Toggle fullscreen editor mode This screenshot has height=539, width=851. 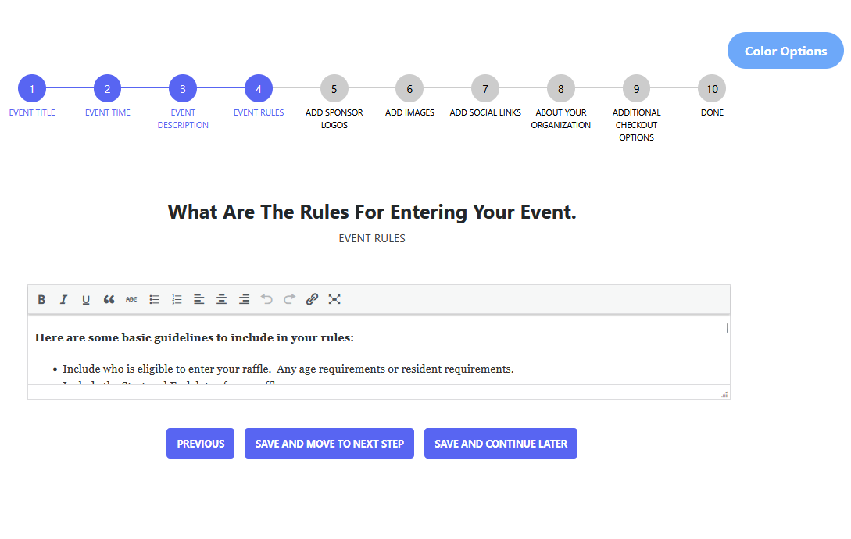click(334, 299)
